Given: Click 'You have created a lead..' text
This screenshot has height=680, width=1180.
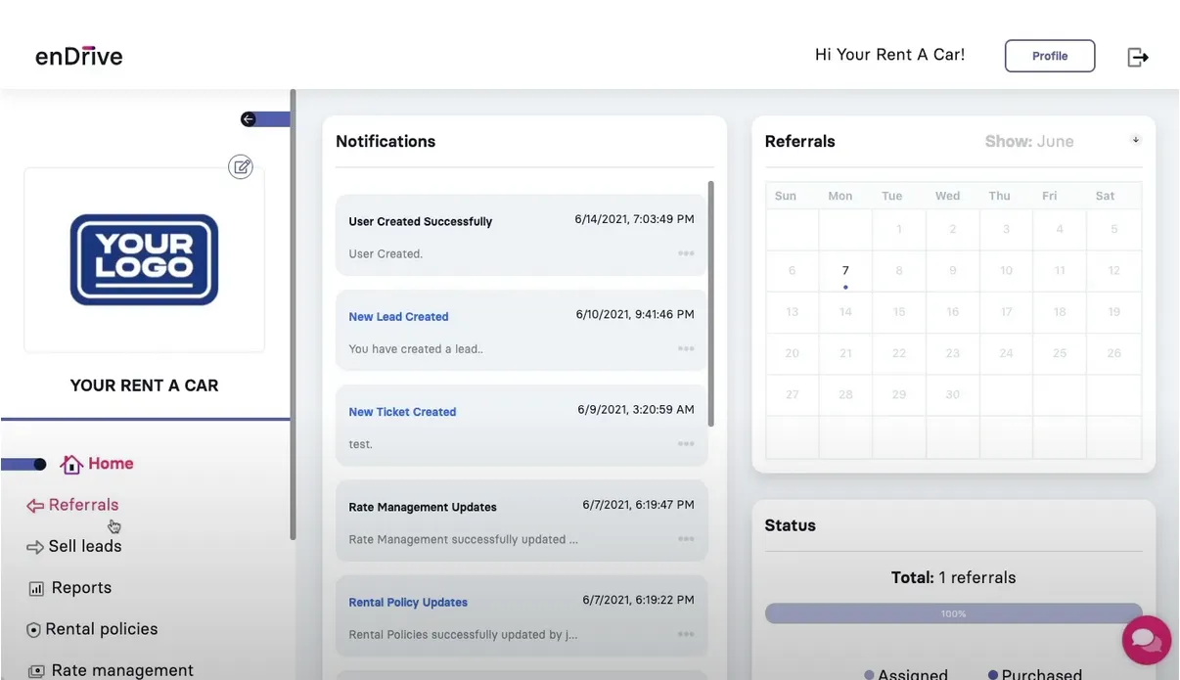Looking at the screenshot, I should tap(416, 349).
